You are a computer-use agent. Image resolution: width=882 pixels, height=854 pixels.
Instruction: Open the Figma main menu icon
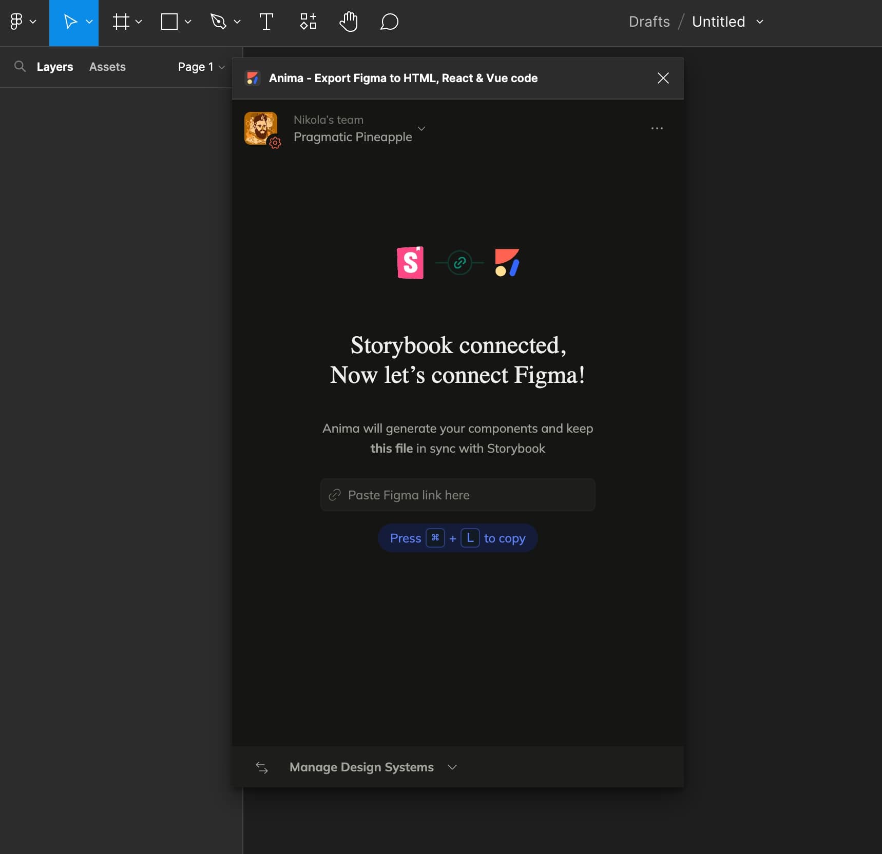(16, 22)
